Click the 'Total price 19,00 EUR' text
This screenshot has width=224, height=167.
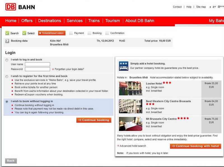[157, 41]
